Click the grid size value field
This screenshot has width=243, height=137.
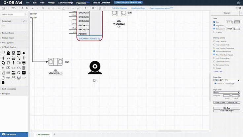pyautogui.click(x=228, y=22)
